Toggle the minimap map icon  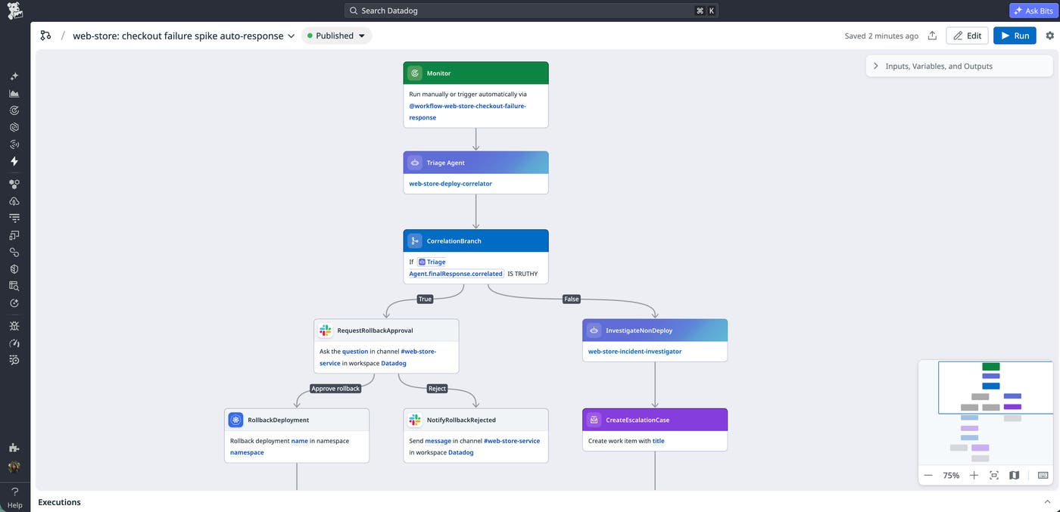(1015, 475)
